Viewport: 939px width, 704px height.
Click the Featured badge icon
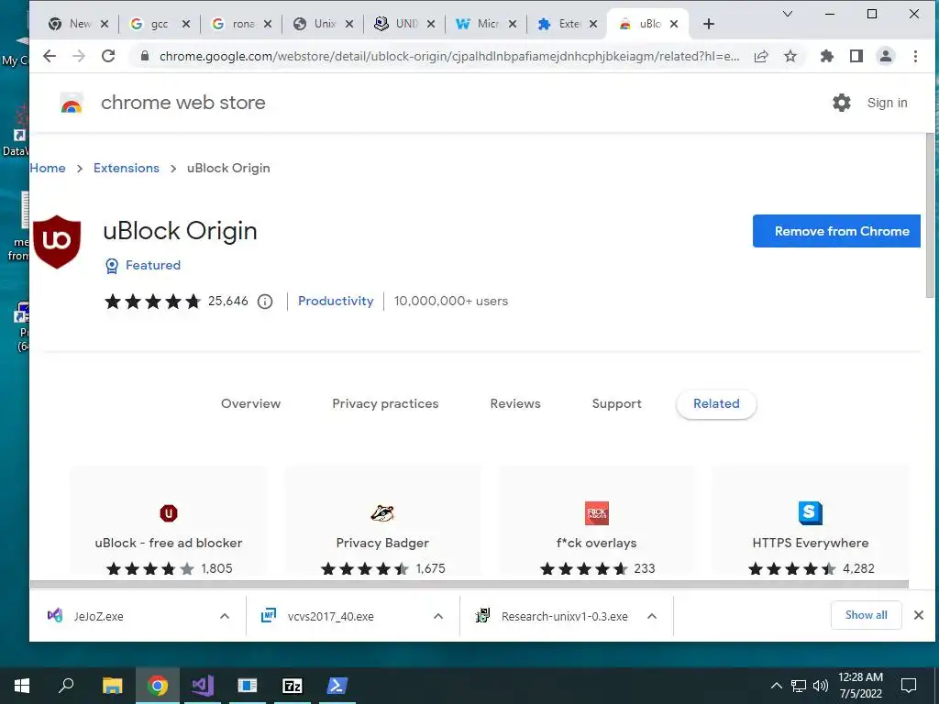[111, 266]
